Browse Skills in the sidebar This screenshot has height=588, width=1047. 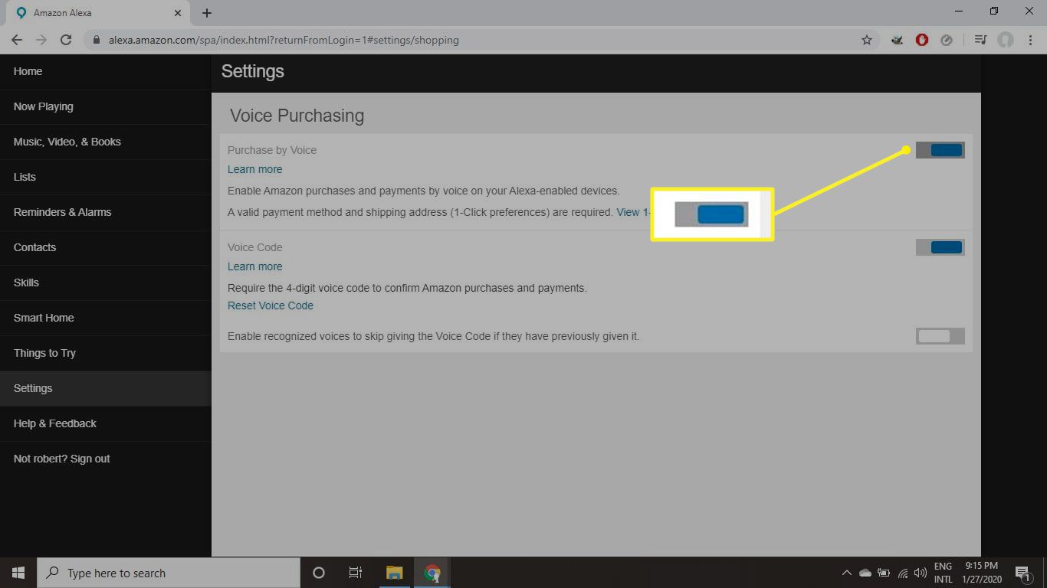105,283
